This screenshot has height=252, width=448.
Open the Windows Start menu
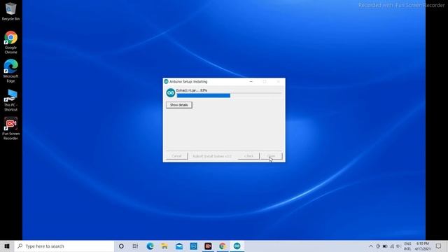pos(7,246)
